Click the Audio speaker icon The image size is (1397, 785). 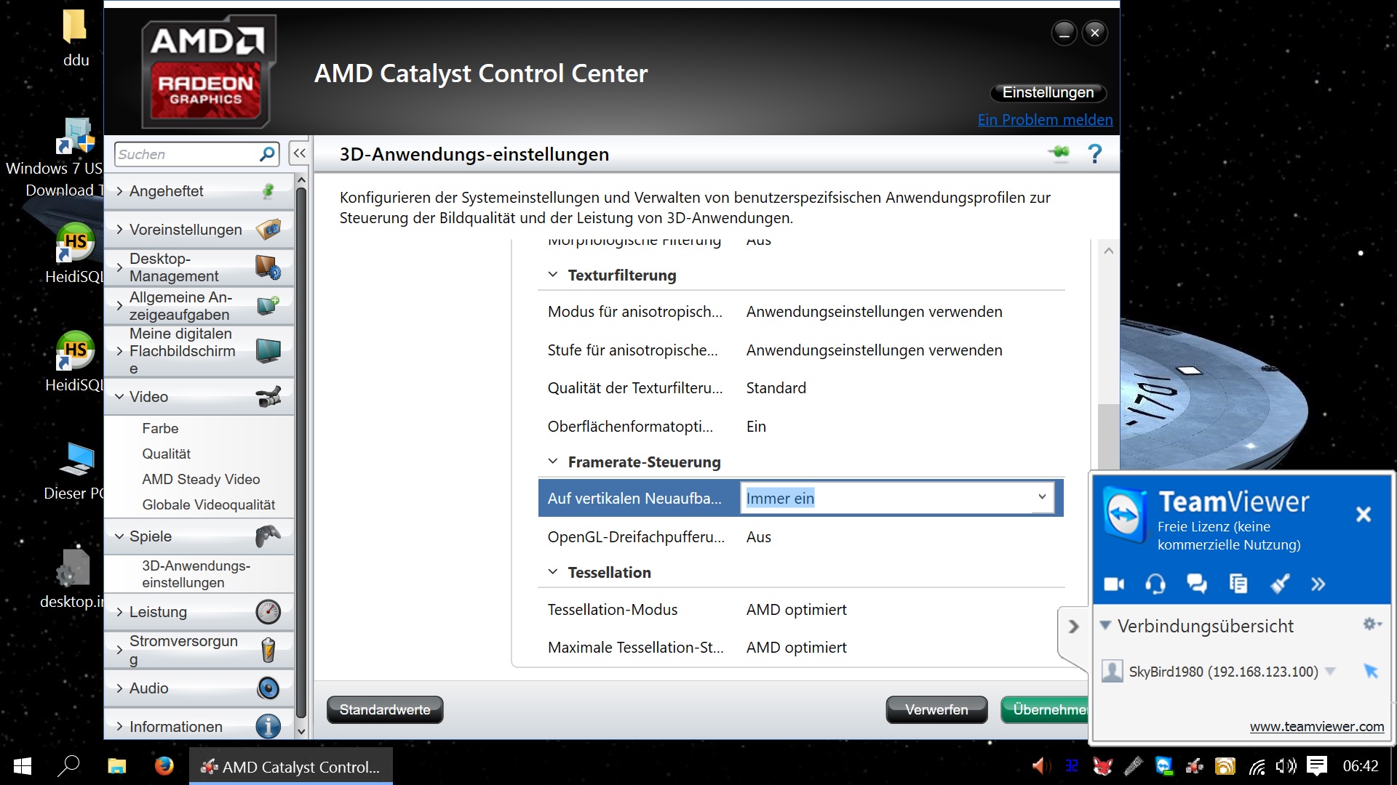[x=268, y=688]
